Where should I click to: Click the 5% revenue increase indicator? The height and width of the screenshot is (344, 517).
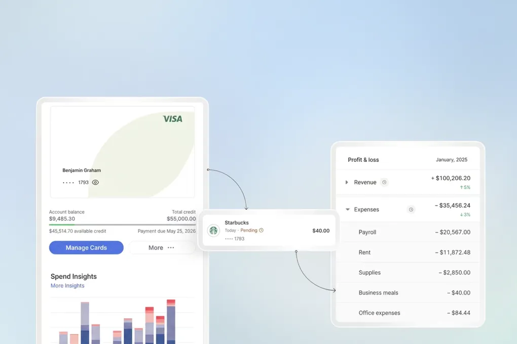(465, 187)
